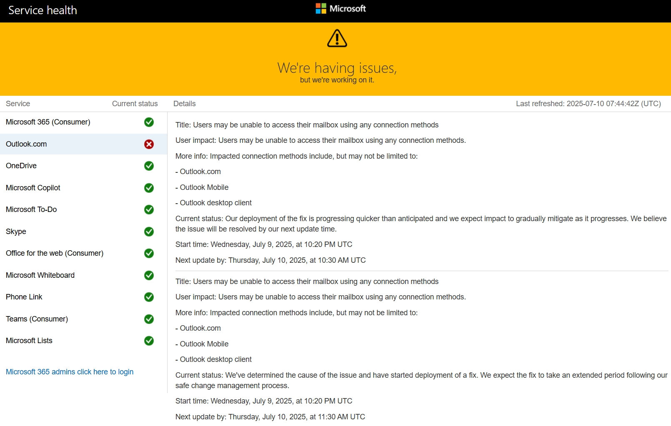671x426 pixels.
Task: Click the Microsoft logo in the header
Action: click(341, 8)
